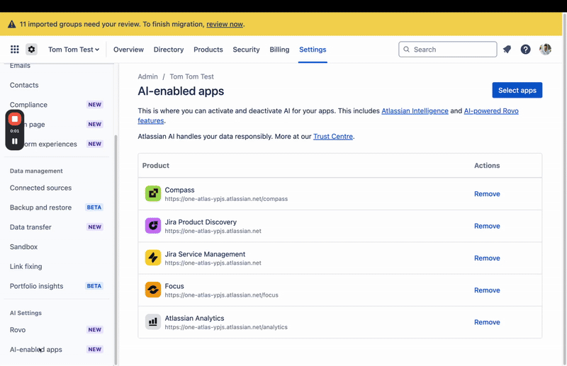The height and width of the screenshot is (366, 567).
Task: Open the Products tab
Action: [208, 50]
